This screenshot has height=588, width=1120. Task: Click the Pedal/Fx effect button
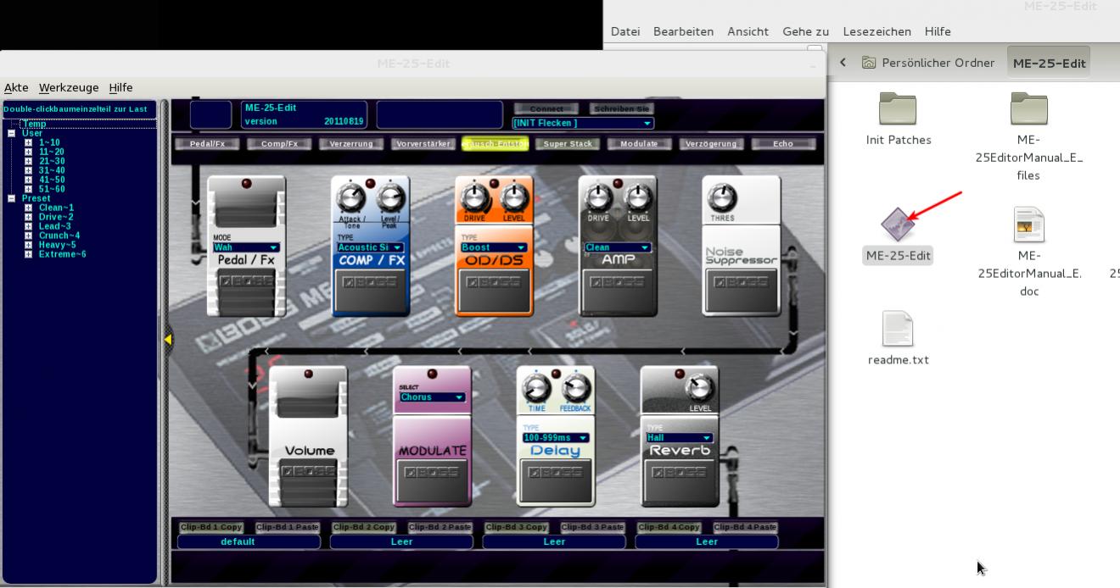(208, 144)
